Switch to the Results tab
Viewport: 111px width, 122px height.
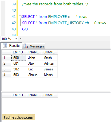click(12, 46)
